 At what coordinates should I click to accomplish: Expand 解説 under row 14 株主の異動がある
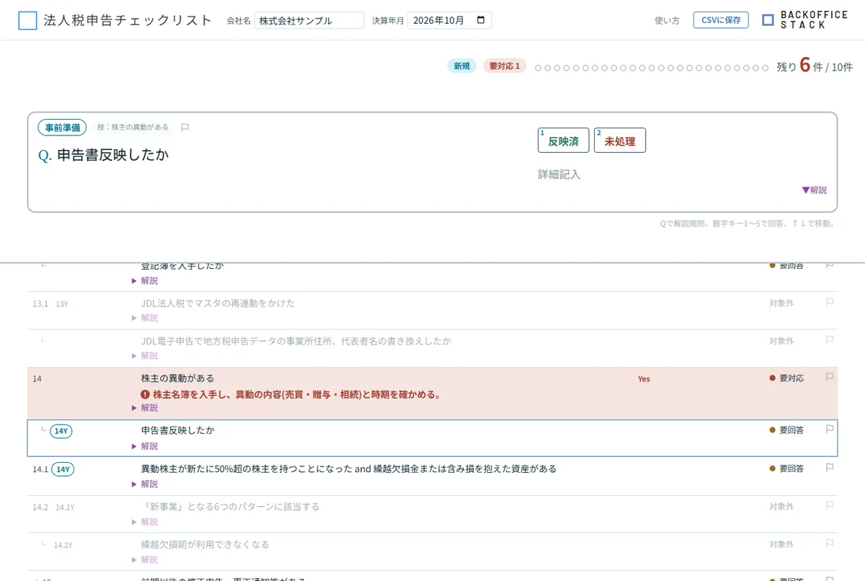click(x=145, y=408)
